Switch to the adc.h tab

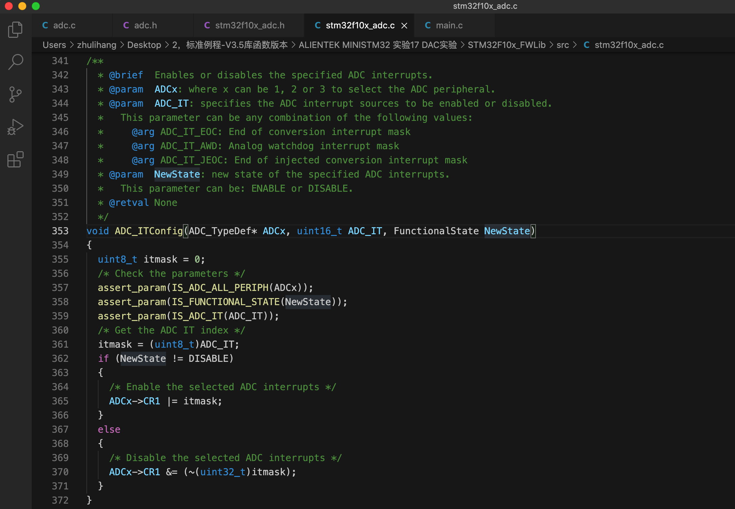145,26
